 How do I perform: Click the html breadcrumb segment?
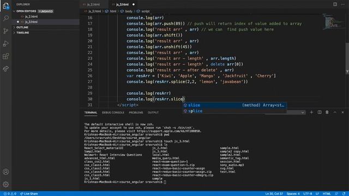[113, 11]
